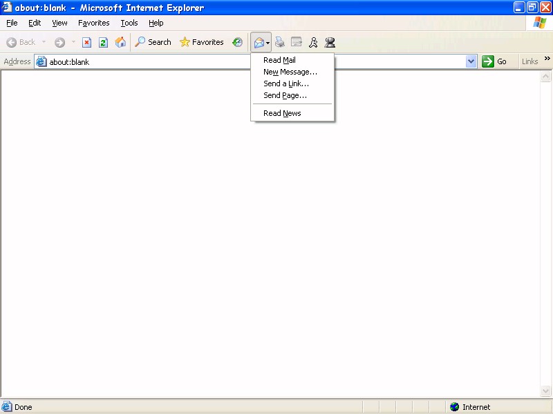553x414 pixels.
Task: Click the status bar page icon
Action: pyautogui.click(x=6, y=406)
